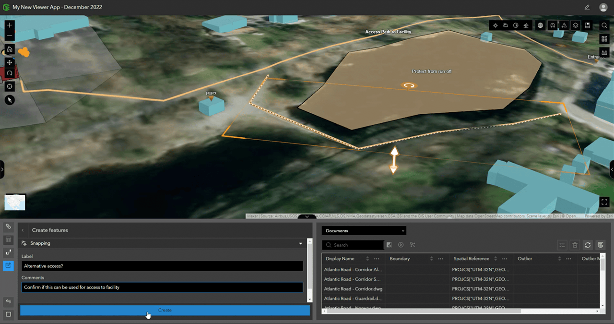This screenshot has width=614, height=324.
Task: Reset view with the compass icon
Action: pyautogui.click(x=10, y=100)
